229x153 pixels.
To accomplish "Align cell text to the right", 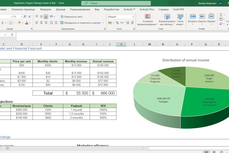I will (46, 23).
